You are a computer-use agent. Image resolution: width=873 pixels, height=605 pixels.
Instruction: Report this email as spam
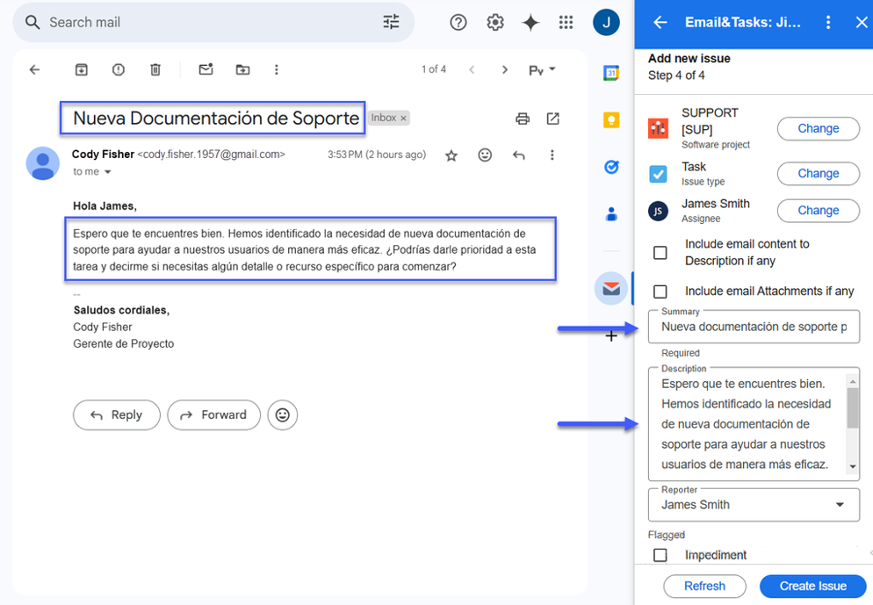(119, 70)
